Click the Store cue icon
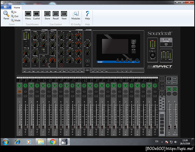 point(47,14)
